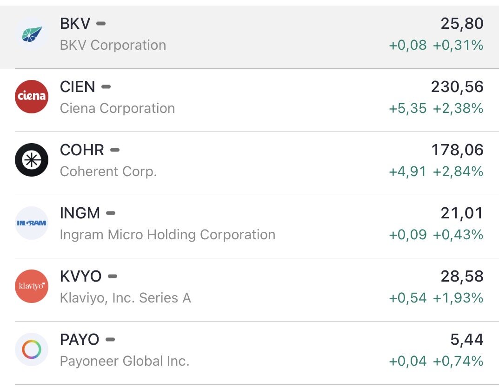Tap CIEN's change +5,35 +2,38%
Image resolution: width=499 pixels, height=388 pixels.
[x=436, y=108]
